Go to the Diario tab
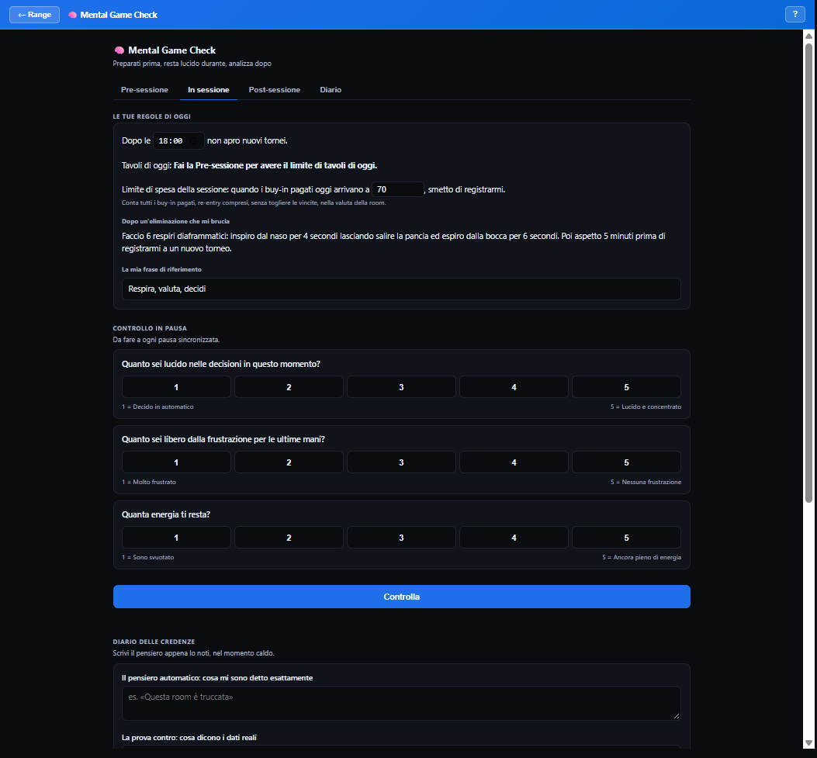 click(x=331, y=89)
